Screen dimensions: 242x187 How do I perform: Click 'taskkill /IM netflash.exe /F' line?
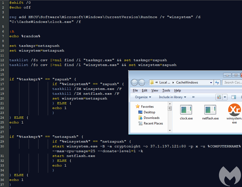tap(86, 94)
